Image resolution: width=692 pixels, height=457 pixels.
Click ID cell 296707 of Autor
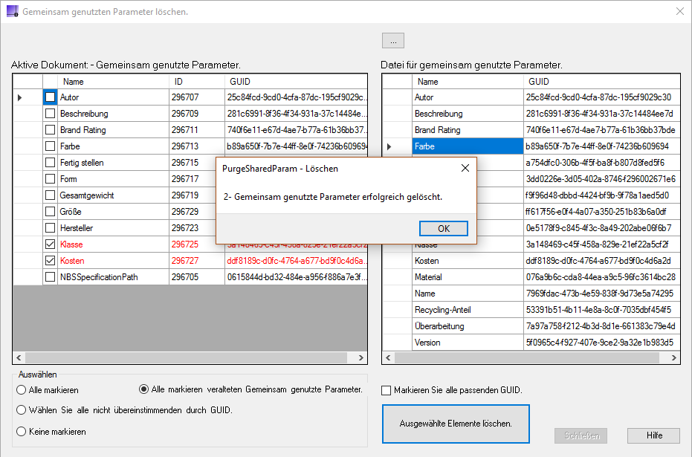click(x=197, y=97)
